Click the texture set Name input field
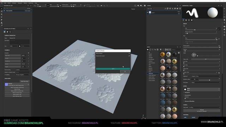Viewport: 226px width, 127px height. coord(19,38)
